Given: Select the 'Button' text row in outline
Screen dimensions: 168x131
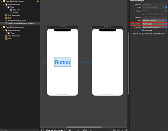Looking at the screenshot, I should (15, 12).
